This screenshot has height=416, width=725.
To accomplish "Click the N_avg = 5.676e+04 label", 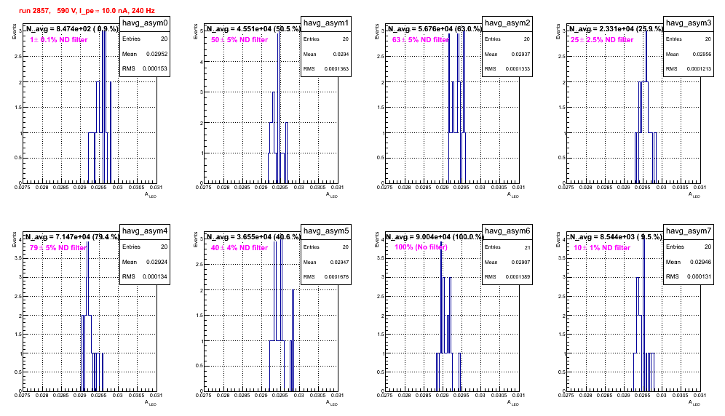I will (x=435, y=29).
